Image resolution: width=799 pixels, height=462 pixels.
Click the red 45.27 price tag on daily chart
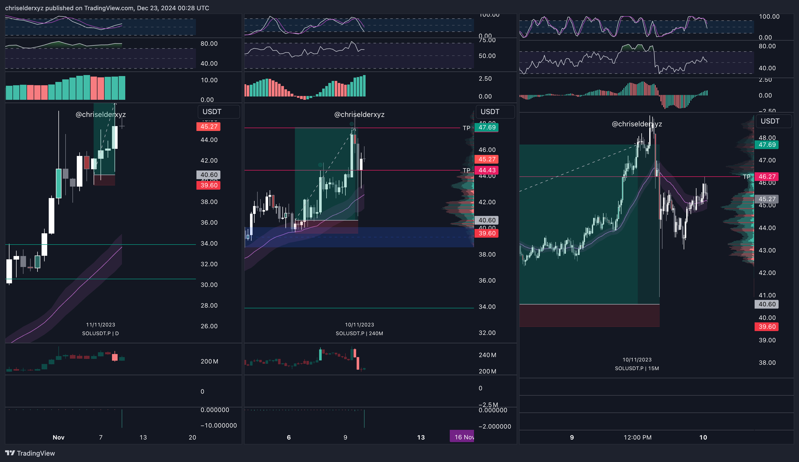coord(209,127)
